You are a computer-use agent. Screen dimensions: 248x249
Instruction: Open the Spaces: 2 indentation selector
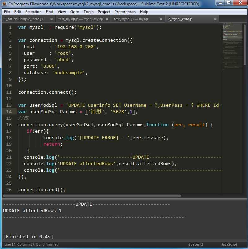click(x=196, y=244)
